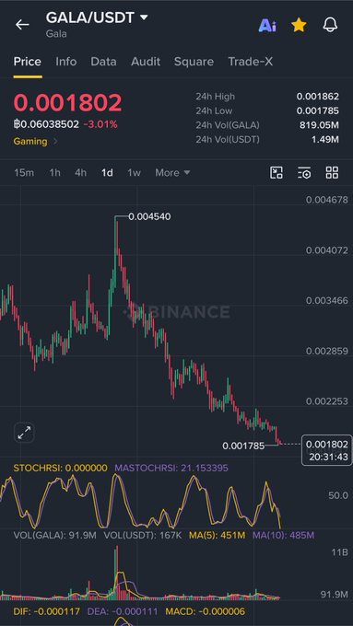Open the grid layout icon
Viewport: 353px width, 626px height.
tap(332, 172)
